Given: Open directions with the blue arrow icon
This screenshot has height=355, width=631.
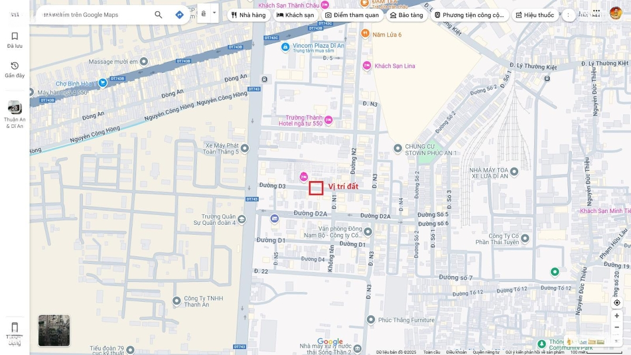Looking at the screenshot, I should click(x=179, y=15).
